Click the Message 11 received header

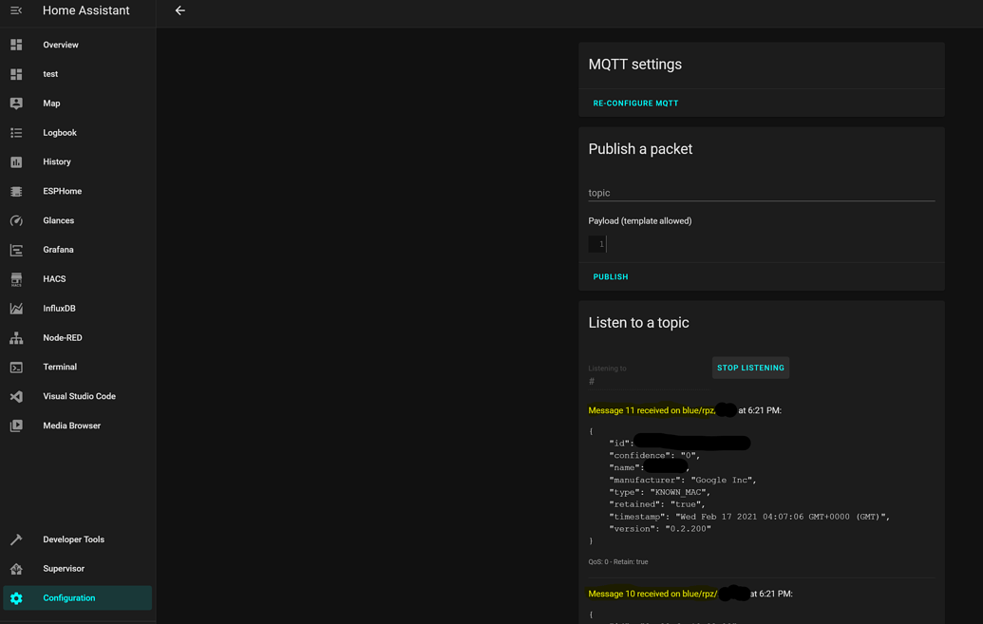point(685,410)
